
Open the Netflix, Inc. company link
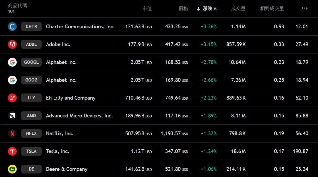pyautogui.click(x=60, y=133)
